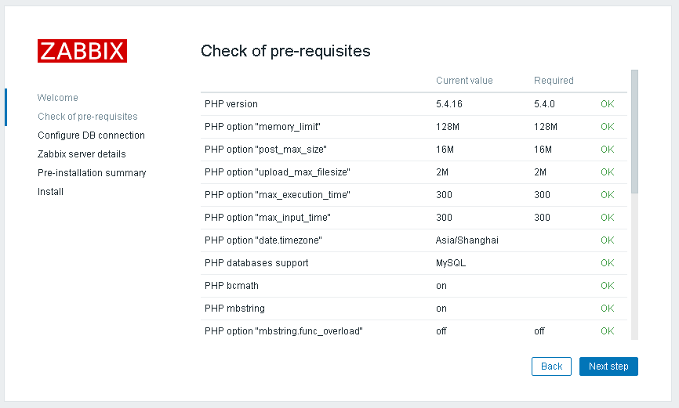This screenshot has height=408, width=679.
Task: Click the ZABBIX logo
Action: 82,51
